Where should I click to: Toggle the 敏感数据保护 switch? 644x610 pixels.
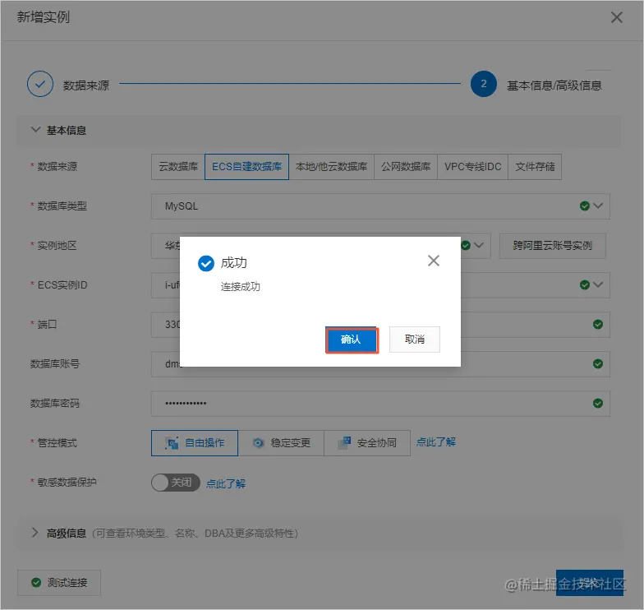[x=176, y=482]
